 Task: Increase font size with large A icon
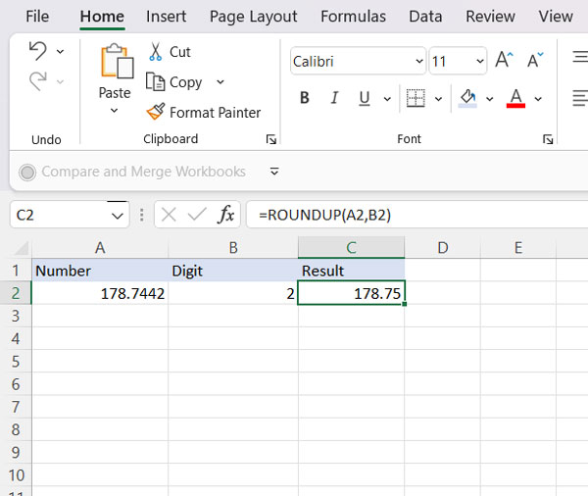[x=504, y=60]
